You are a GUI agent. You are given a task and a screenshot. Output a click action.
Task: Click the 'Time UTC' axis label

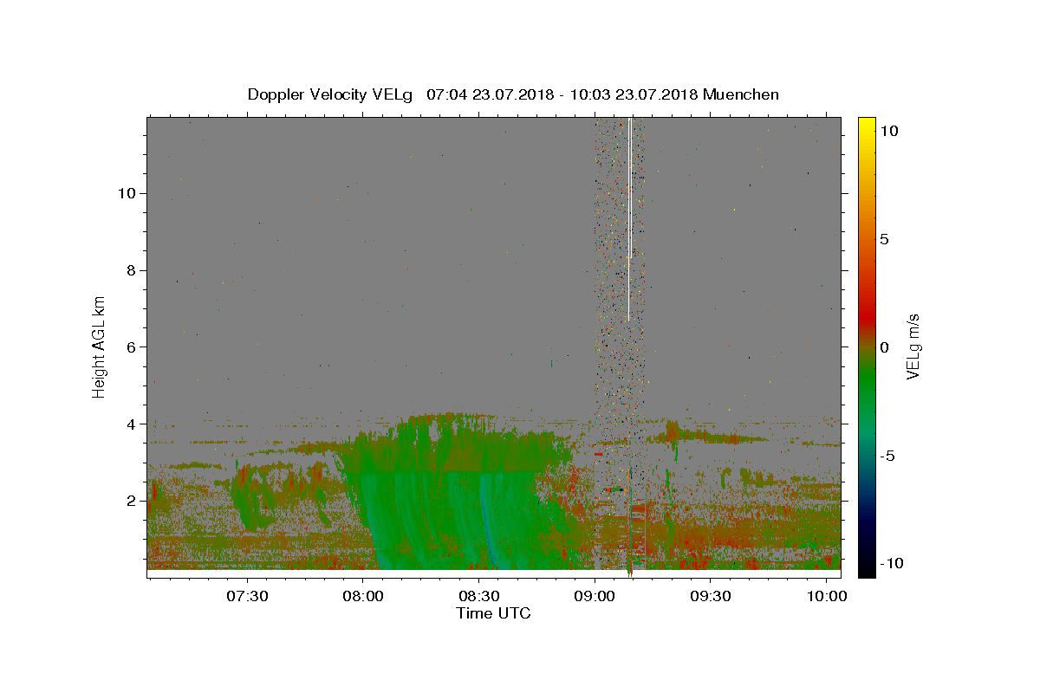pyautogui.click(x=493, y=613)
